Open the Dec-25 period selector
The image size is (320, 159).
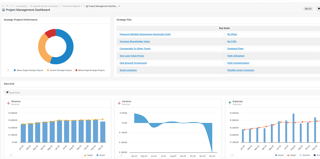point(308,9)
